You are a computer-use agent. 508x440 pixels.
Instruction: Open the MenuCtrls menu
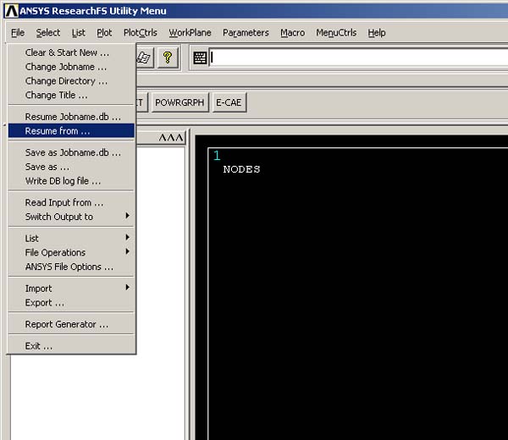point(336,33)
